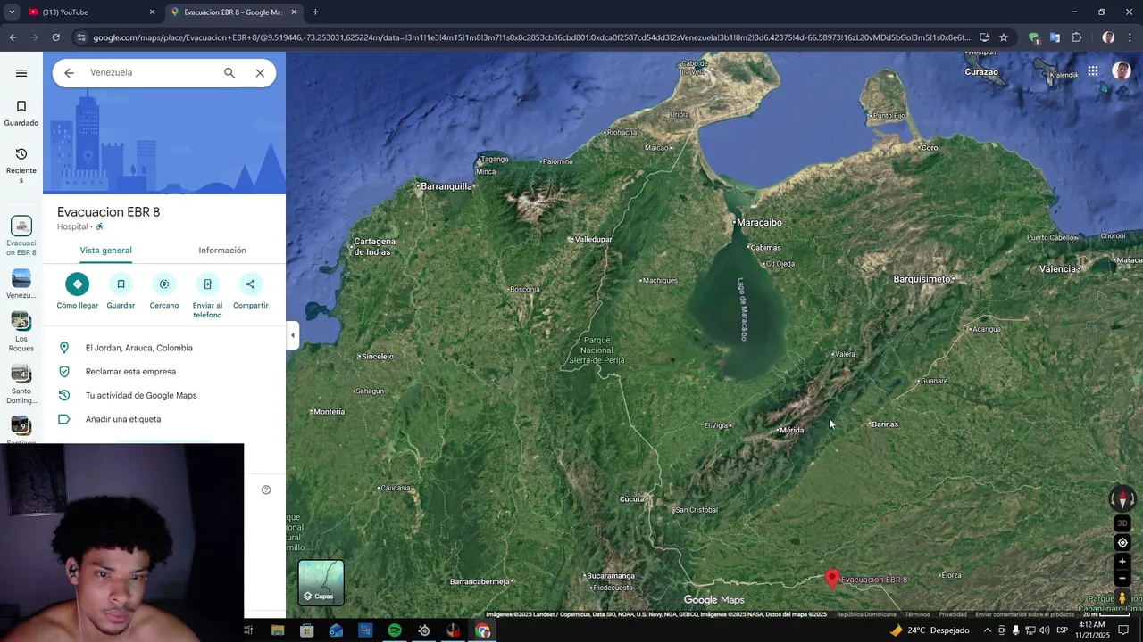Bookmark this page with the star
Screen dimensions: 1143x642
point(1004,37)
